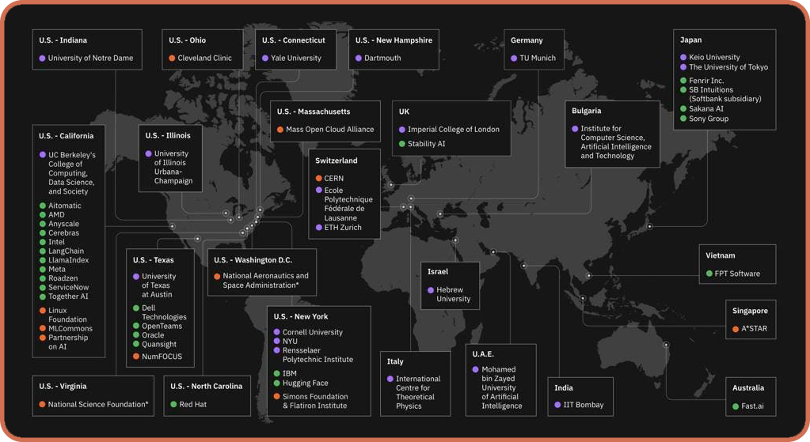Click the U.S. - Illinois heading
The width and height of the screenshot is (810, 442).
coord(168,136)
